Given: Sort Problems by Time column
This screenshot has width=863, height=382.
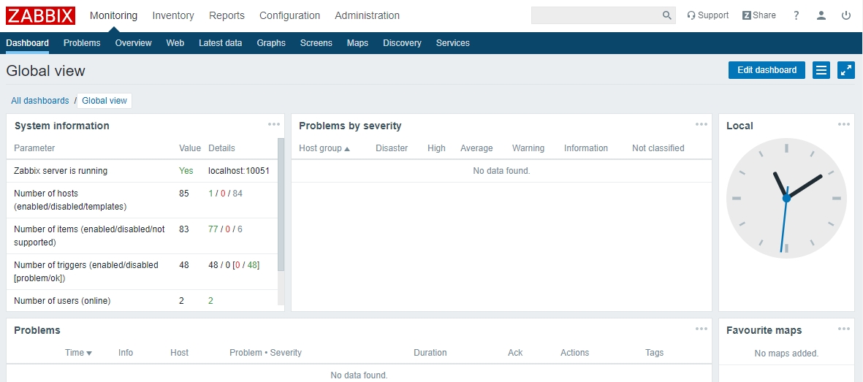Looking at the screenshot, I should (78, 353).
